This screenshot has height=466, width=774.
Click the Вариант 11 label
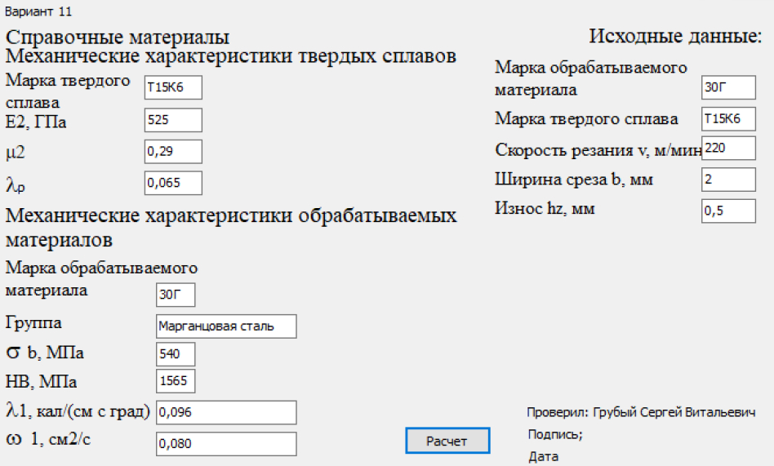click(38, 11)
